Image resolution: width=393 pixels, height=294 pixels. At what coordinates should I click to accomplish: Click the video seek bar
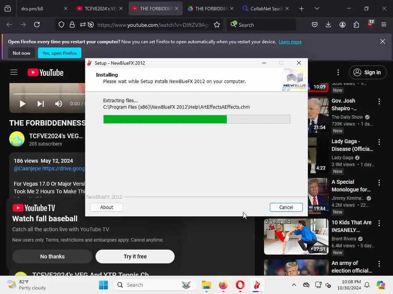pos(49,94)
